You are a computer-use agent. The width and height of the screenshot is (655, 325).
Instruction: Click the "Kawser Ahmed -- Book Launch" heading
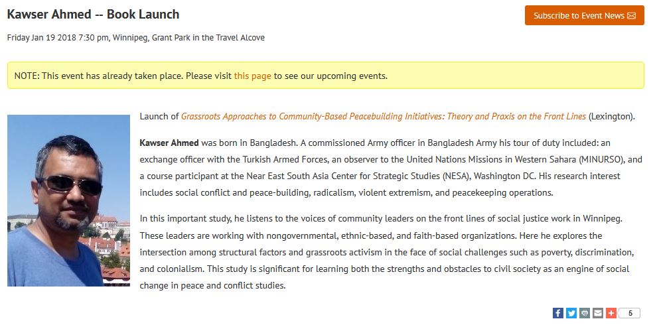coord(93,14)
